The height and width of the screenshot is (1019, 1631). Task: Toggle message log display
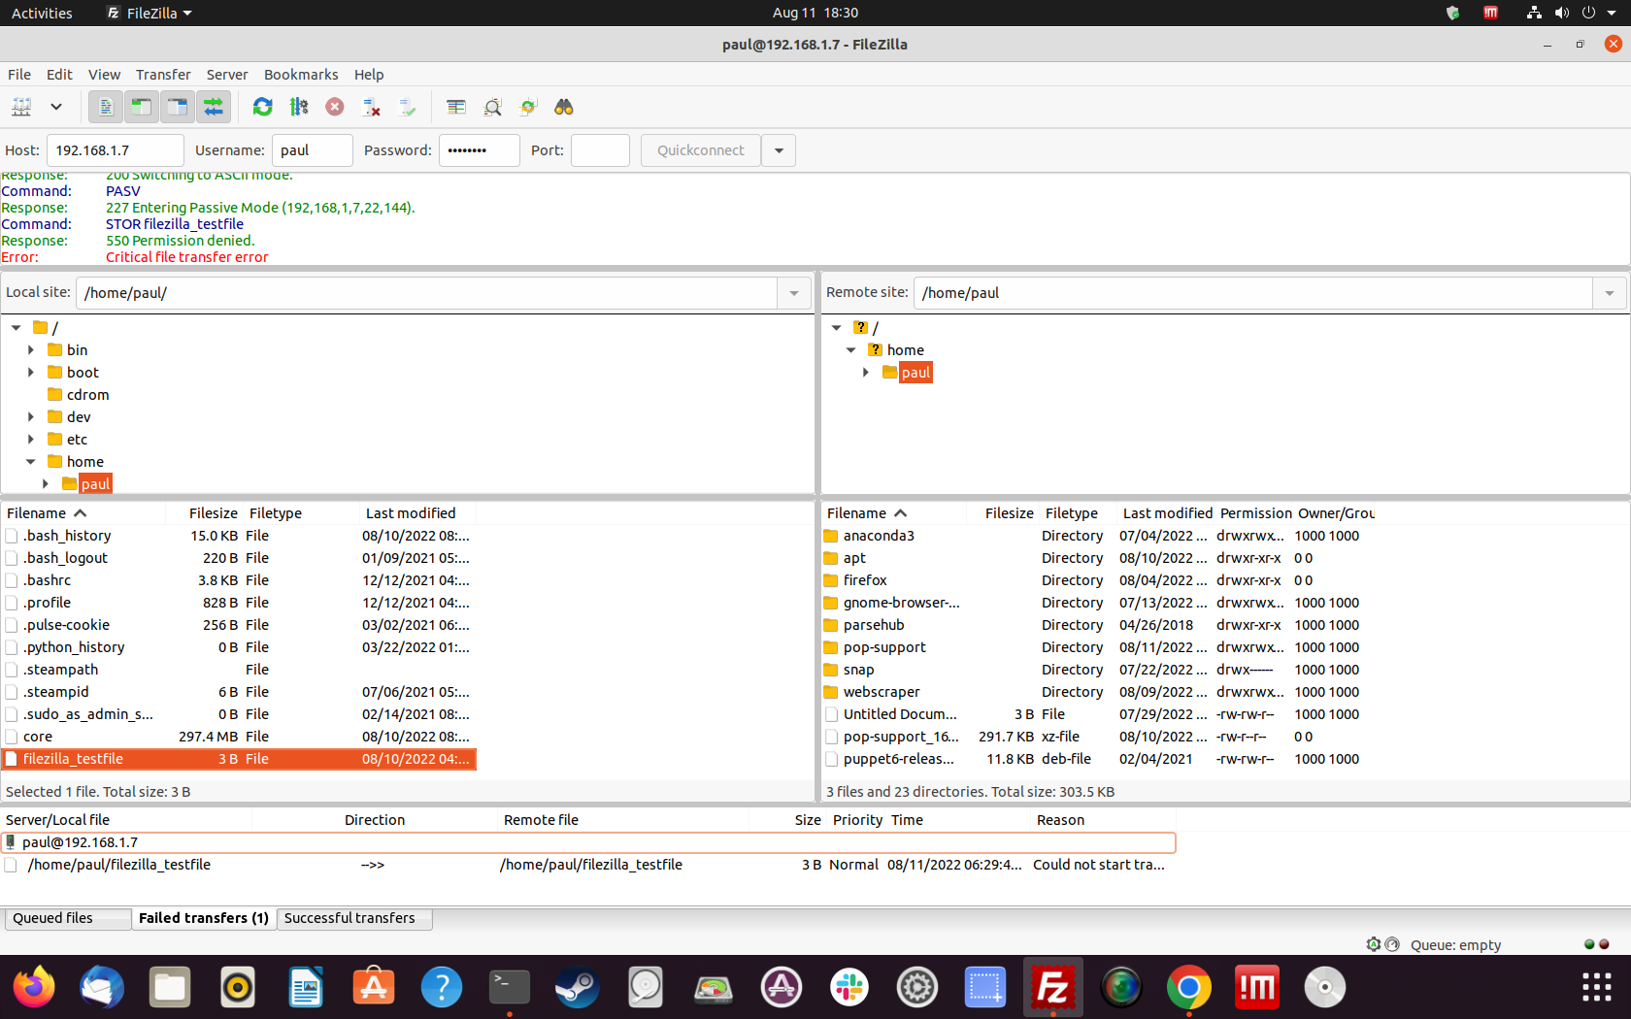point(106,107)
